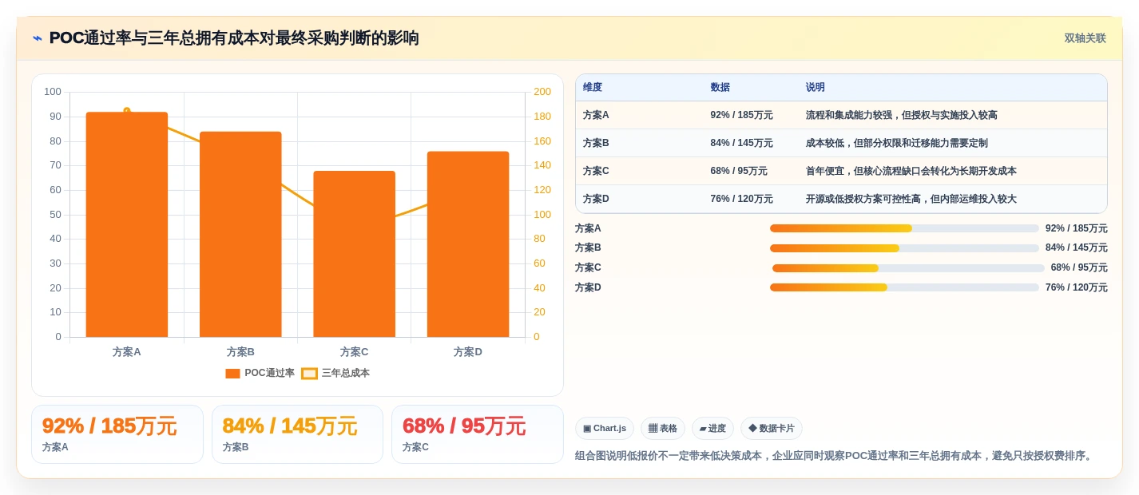Screen dimensions: 1139x495
Task: Click the 表格 tag
Action: click(663, 429)
